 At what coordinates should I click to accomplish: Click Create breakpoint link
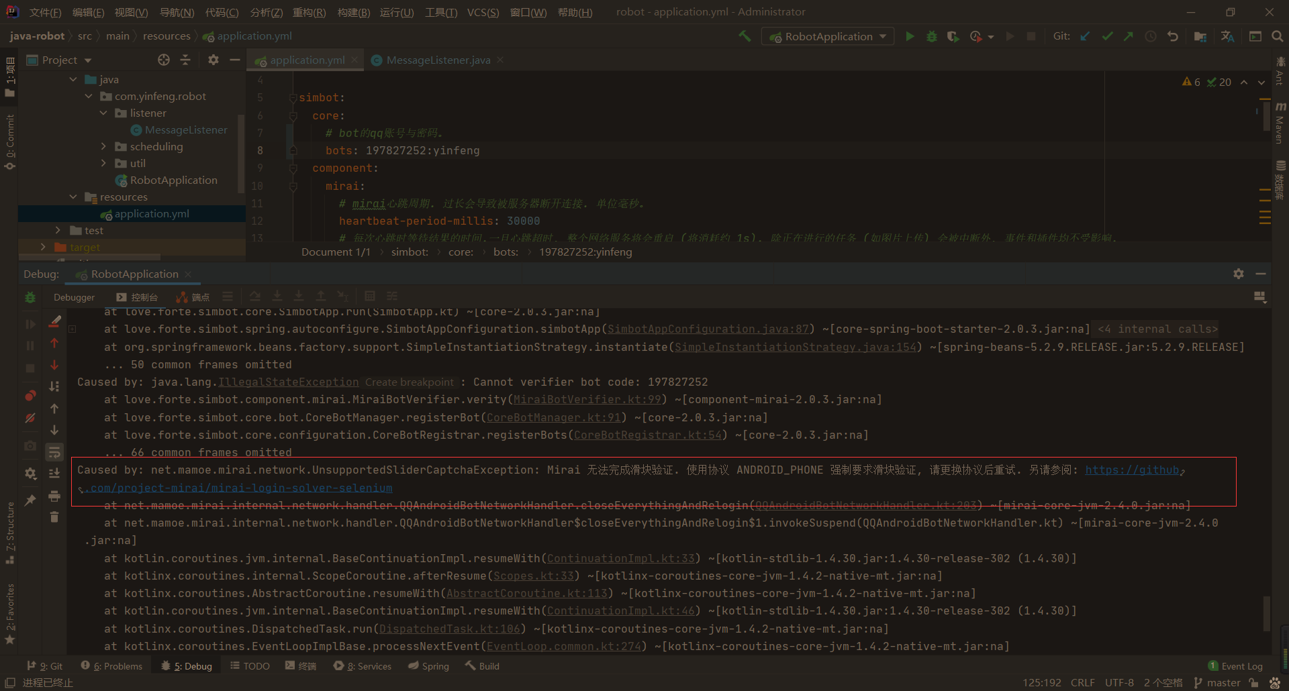[x=410, y=382]
